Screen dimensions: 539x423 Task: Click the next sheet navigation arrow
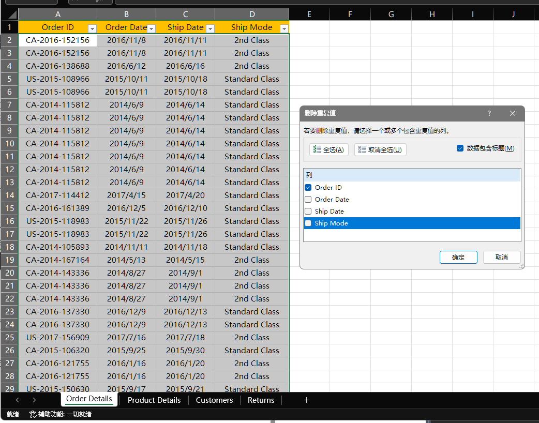pos(34,400)
